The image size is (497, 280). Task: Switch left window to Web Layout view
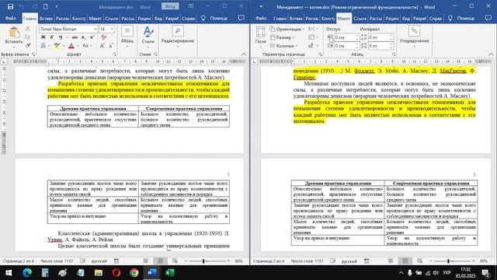pyautogui.click(x=175, y=261)
